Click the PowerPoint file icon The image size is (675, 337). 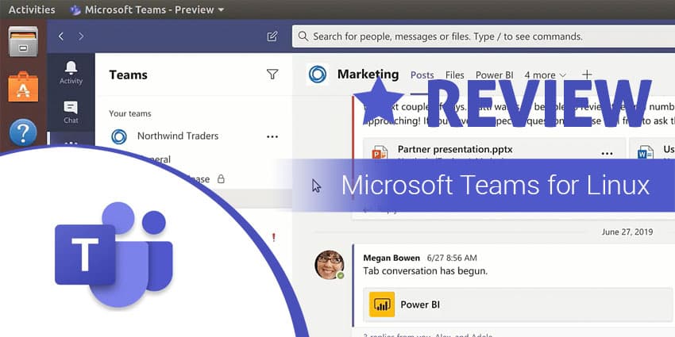(380, 153)
